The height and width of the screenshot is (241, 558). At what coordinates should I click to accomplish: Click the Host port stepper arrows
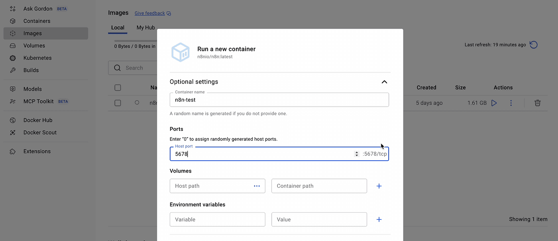coord(357,154)
